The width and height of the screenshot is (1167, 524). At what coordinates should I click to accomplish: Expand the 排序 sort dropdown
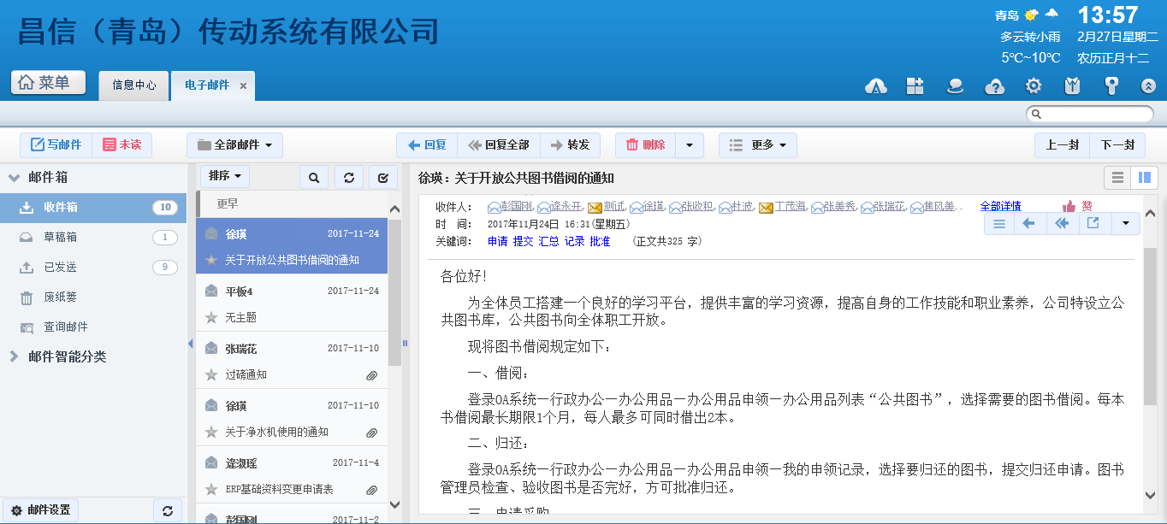(224, 176)
